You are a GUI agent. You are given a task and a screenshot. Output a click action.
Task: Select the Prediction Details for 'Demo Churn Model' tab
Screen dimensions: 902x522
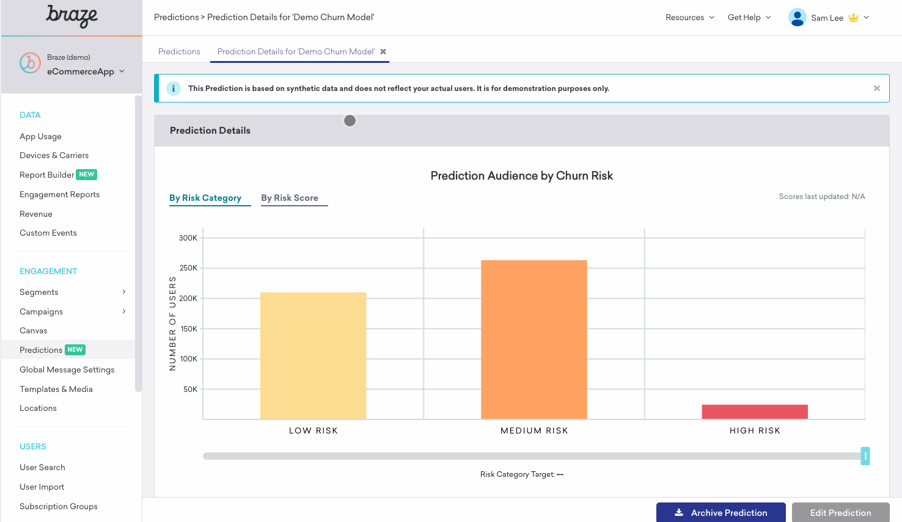coord(296,52)
